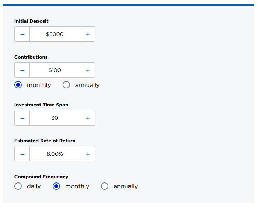Select monthly contributions radio button

[x=18, y=85]
